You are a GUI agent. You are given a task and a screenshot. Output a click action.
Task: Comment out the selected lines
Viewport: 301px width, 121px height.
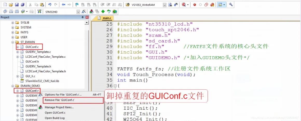[x=114, y=5]
